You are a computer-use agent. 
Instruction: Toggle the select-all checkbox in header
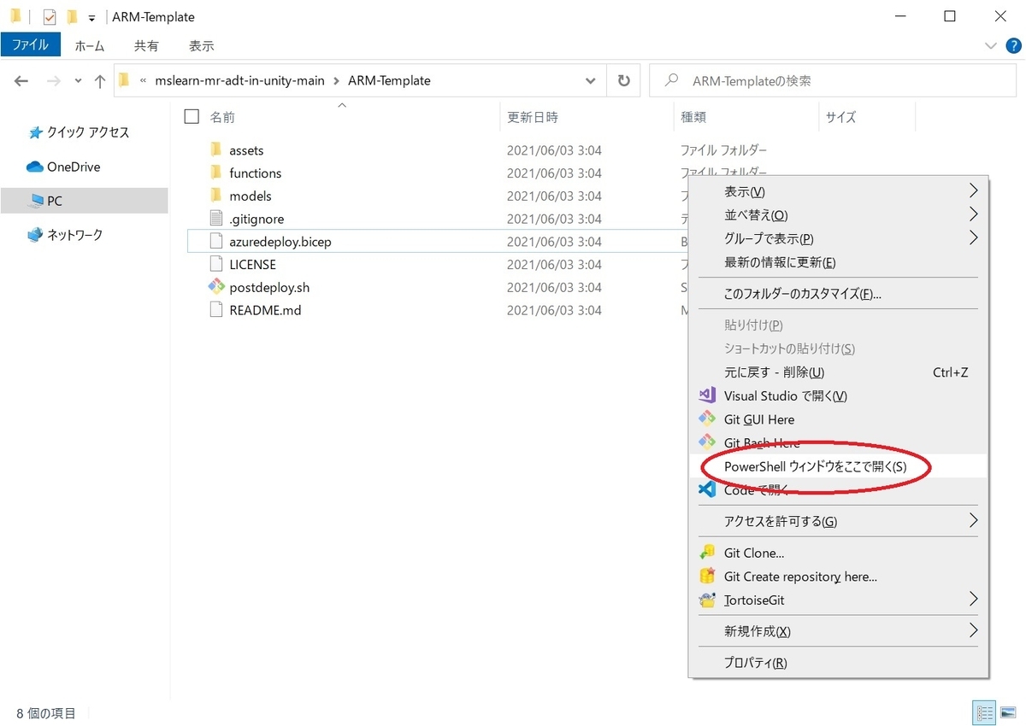[192, 116]
